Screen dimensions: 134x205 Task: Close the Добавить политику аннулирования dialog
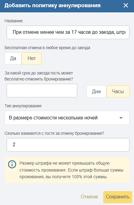pyautogui.click(x=126, y=5)
